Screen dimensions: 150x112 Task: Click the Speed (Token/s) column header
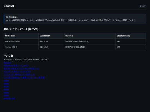pyautogui.click(x=131, y=36)
